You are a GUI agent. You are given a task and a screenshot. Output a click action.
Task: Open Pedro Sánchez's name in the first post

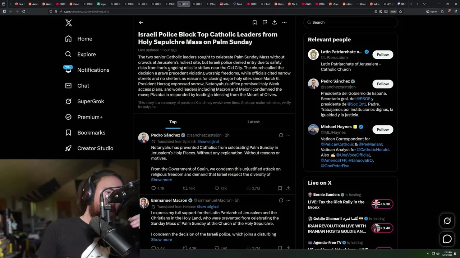pos(166,135)
